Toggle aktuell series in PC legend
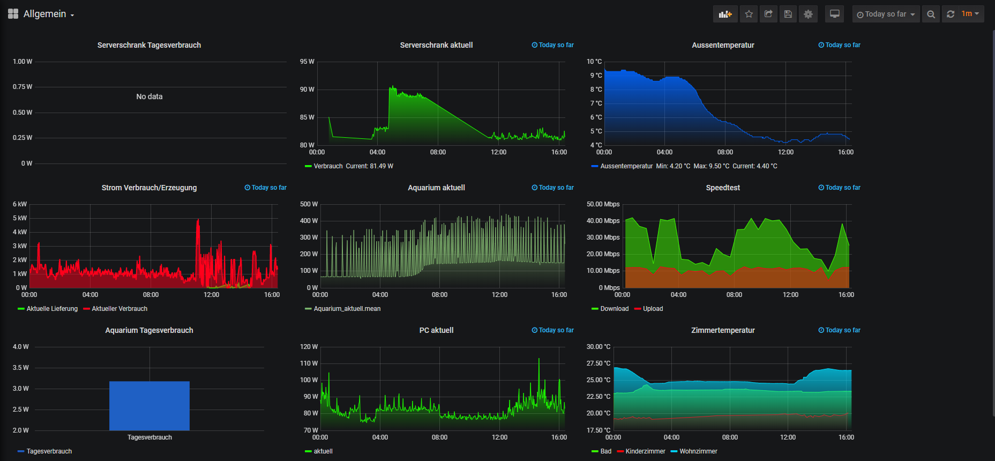995x461 pixels. [x=323, y=451]
